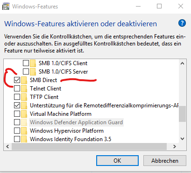
Task: Tick the TFTP Client checkbox
Action: (x=17, y=97)
